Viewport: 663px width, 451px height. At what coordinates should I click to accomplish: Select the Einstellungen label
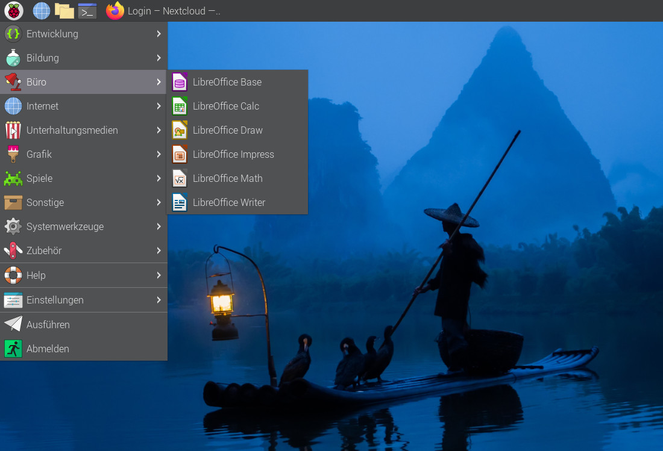[x=55, y=300]
